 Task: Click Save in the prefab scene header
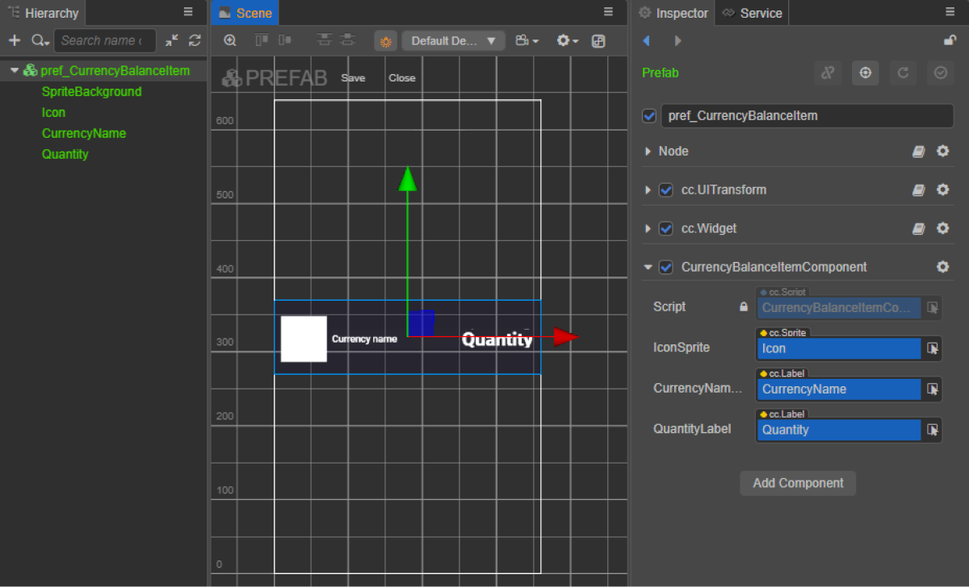tap(353, 78)
